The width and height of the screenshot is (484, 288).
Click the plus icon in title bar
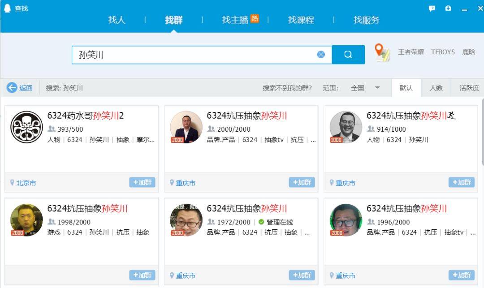pos(448,9)
